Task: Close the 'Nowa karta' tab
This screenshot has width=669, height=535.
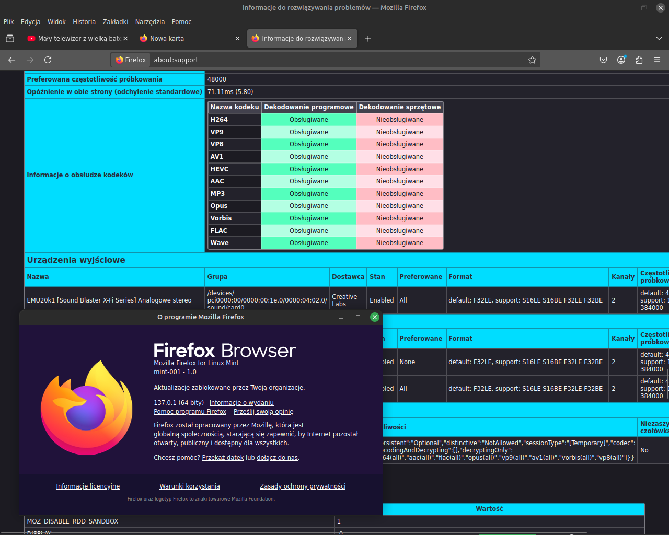Action: click(238, 39)
